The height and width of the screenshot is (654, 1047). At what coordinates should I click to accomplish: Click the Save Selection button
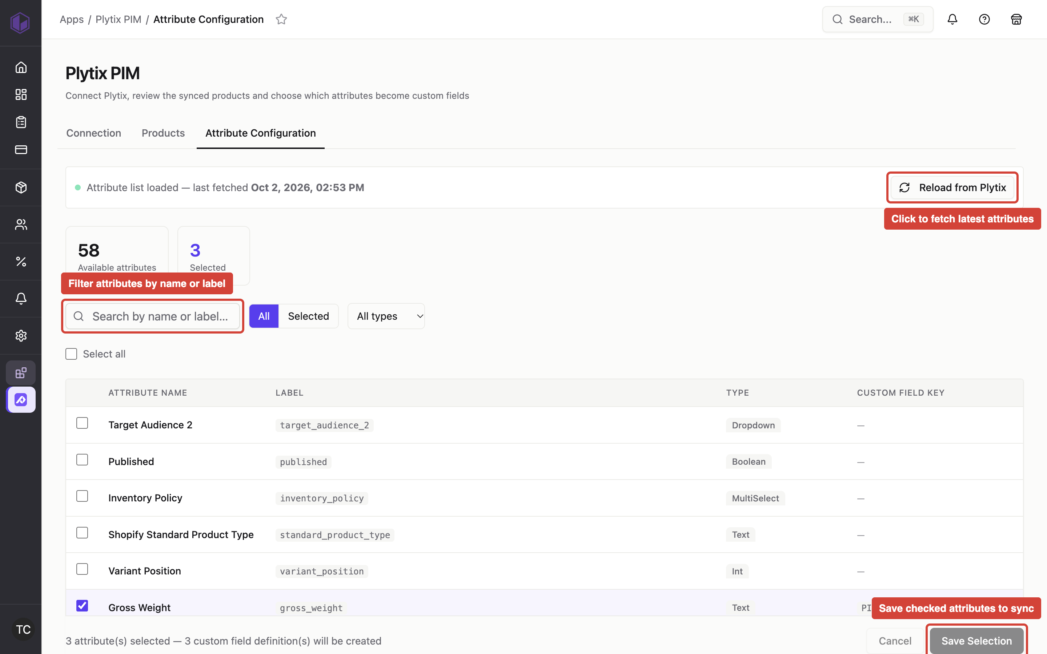coord(976,641)
